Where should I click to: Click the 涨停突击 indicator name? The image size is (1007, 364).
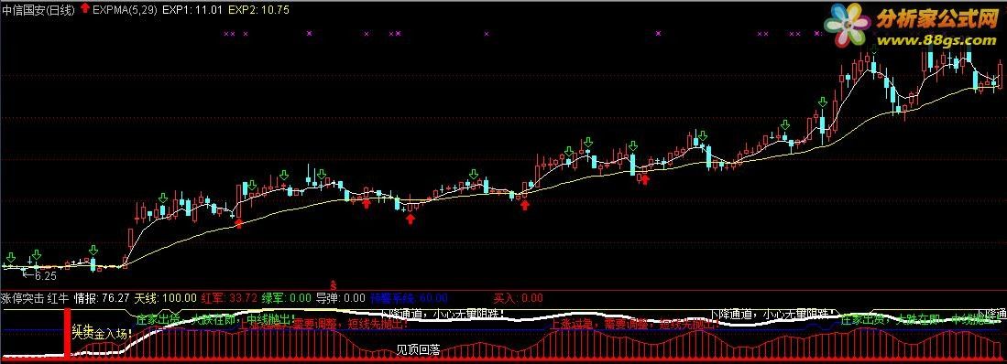click(x=22, y=298)
